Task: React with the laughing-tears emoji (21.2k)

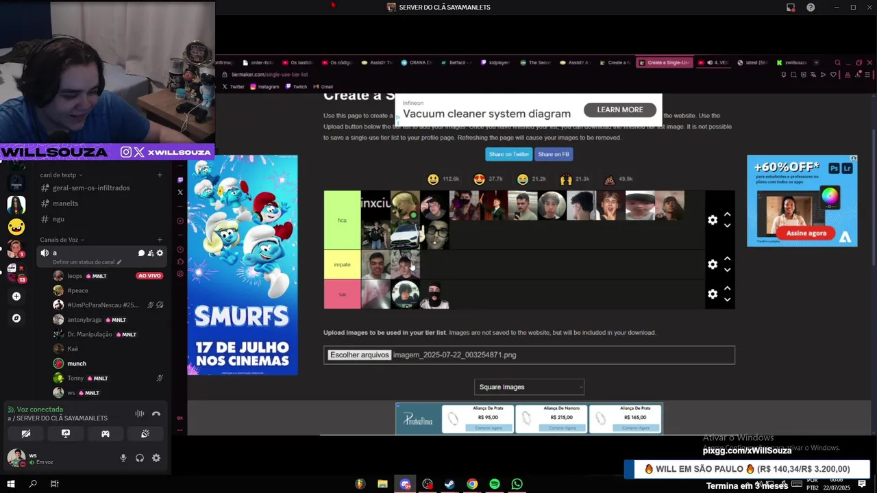Action: coord(523,179)
